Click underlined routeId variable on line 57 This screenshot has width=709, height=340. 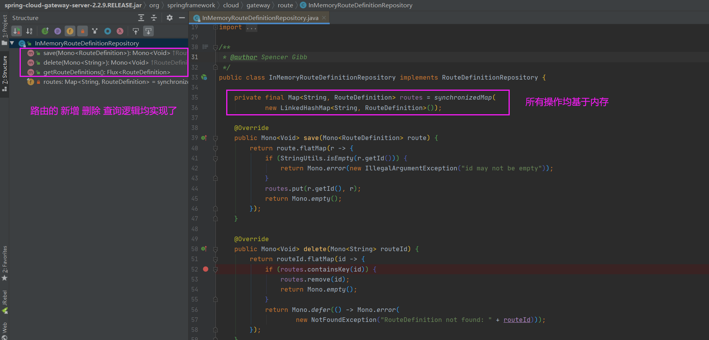(517, 320)
